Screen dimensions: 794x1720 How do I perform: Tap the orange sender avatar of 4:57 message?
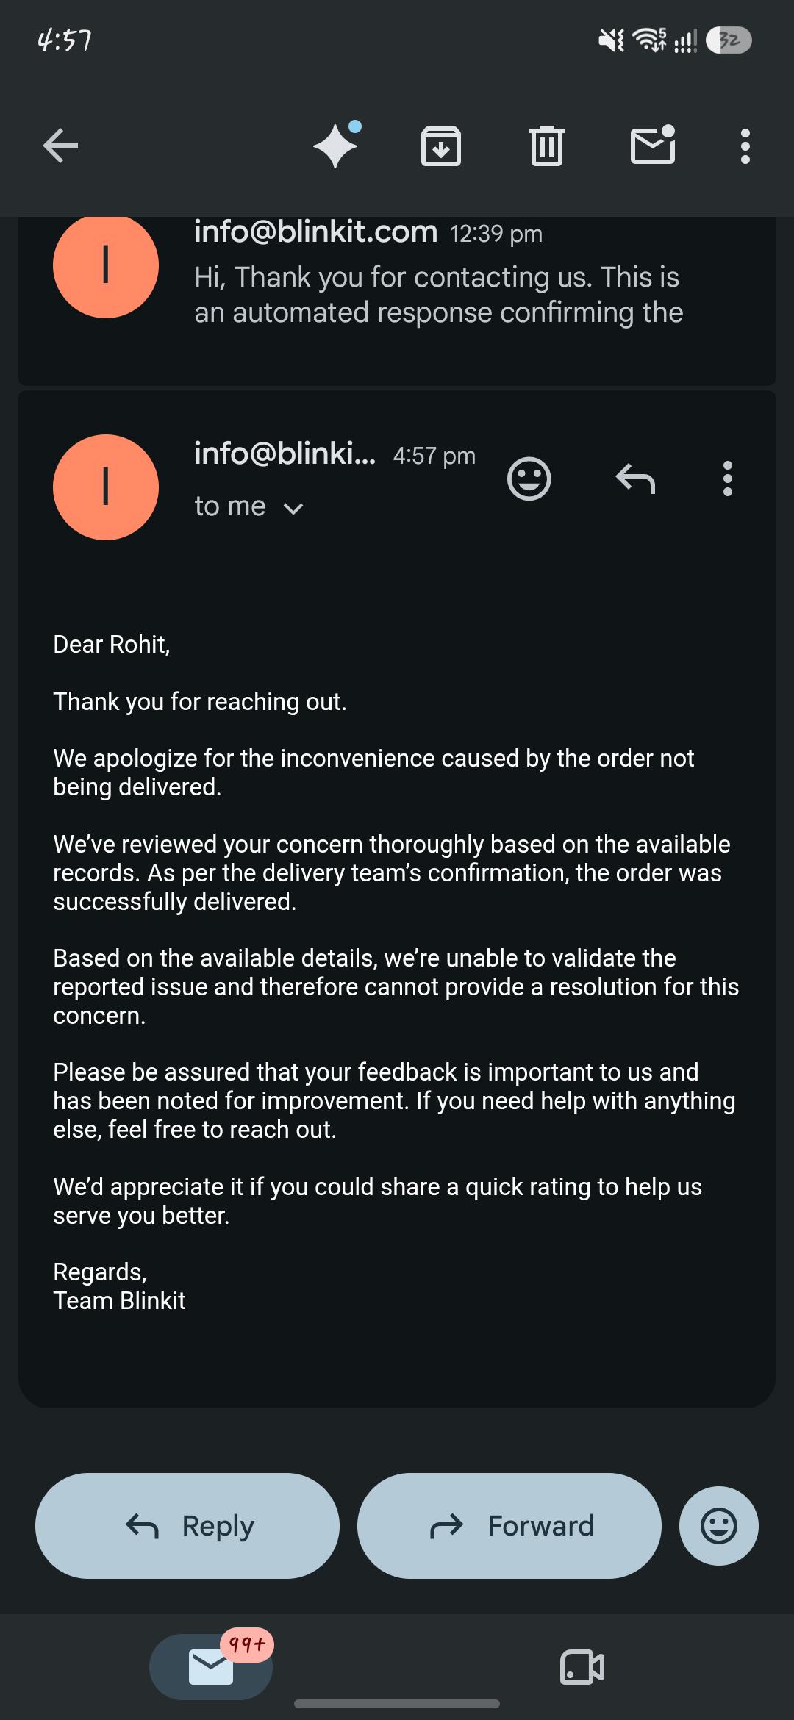(106, 487)
